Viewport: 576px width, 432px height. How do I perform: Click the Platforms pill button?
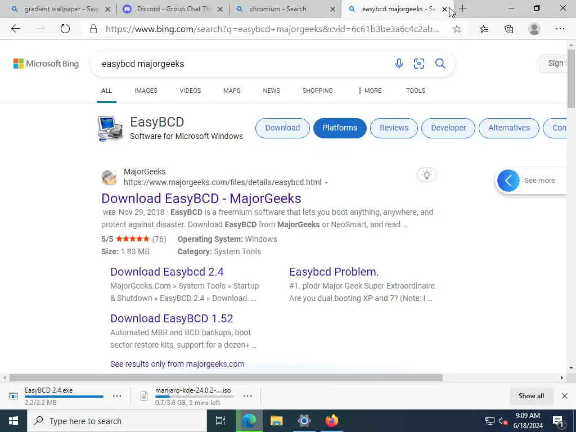tap(340, 128)
